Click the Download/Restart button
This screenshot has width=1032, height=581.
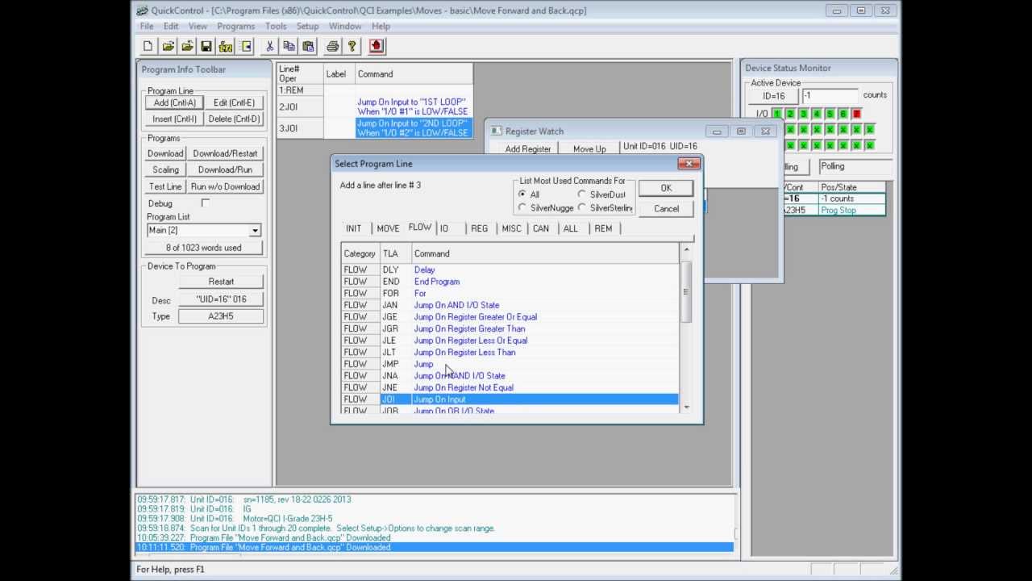[225, 153]
